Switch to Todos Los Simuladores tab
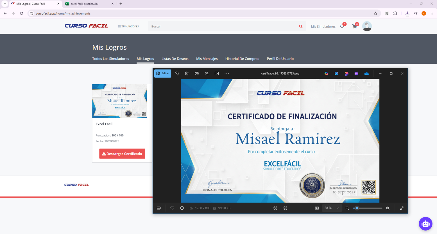This screenshot has height=234, width=437. [111, 59]
